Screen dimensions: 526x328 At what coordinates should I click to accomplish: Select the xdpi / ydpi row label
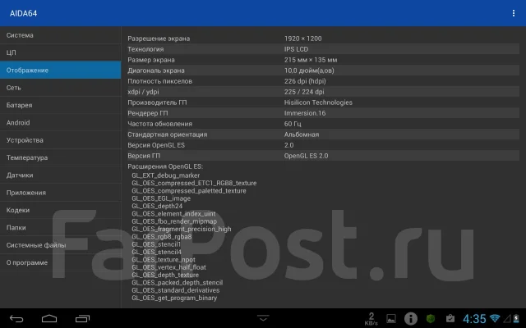click(x=143, y=92)
